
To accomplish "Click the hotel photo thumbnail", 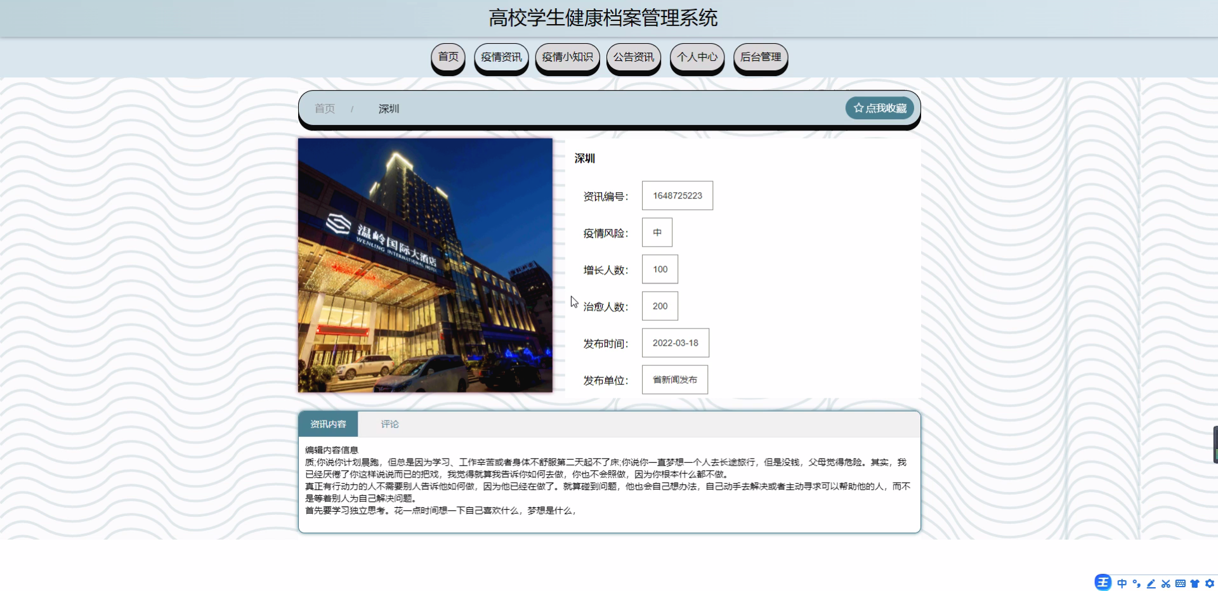I will [425, 265].
